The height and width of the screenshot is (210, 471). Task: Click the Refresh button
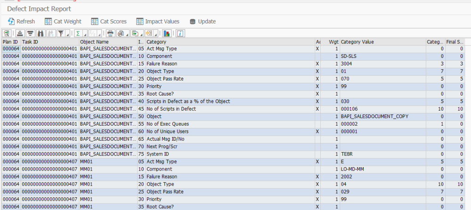[22, 21]
